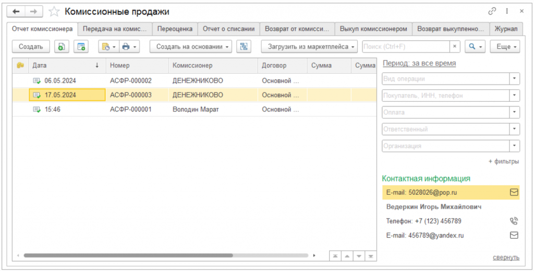Screen dimensions: 534x271
Task: Open the three-dot window menu
Action: coord(507,11)
